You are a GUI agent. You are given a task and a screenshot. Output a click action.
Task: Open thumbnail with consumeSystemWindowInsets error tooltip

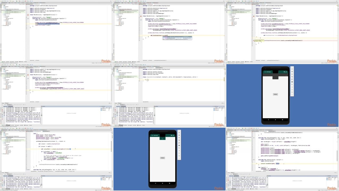click(283, 32)
